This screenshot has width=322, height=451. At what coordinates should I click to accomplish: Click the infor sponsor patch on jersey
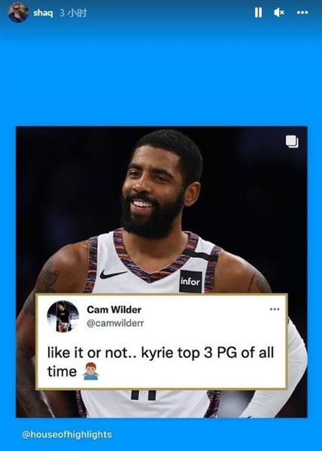click(190, 281)
